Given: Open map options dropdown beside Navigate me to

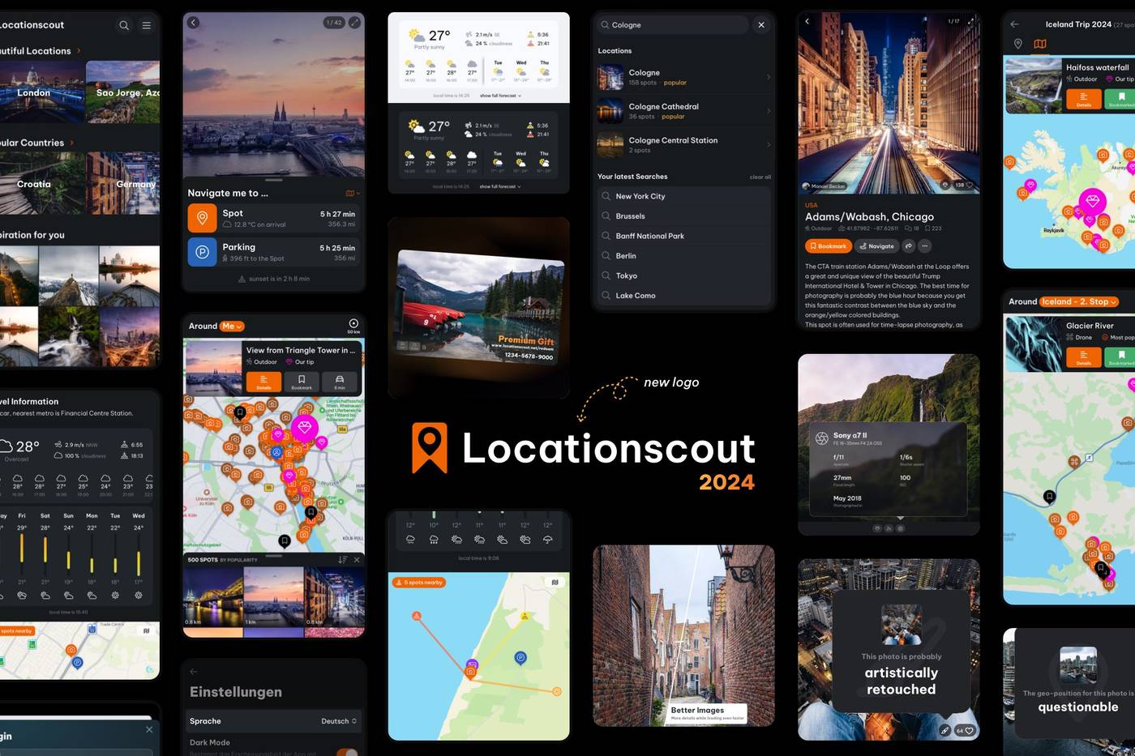Looking at the screenshot, I should 353,193.
